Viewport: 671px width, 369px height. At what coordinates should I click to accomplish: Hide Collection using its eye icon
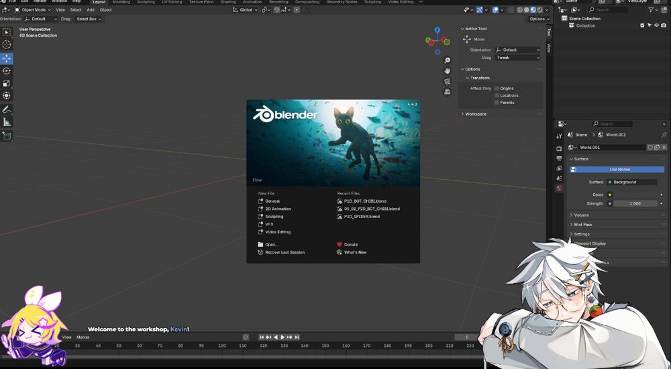pyautogui.click(x=656, y=25)
